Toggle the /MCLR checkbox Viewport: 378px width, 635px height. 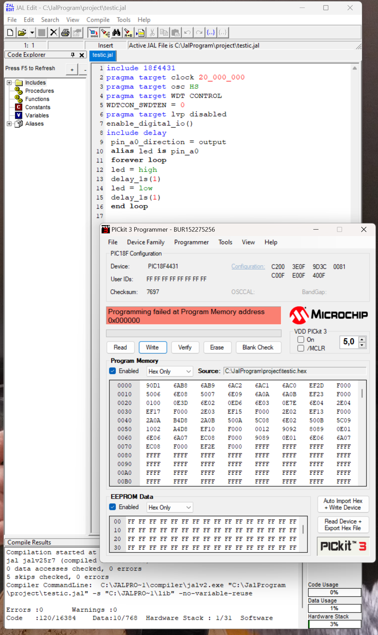(x=301, y=348)
